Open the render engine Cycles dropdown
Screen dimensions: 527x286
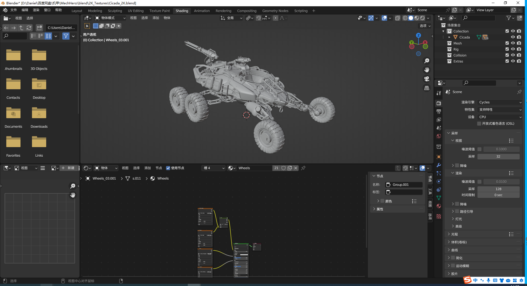click(500, 102)
